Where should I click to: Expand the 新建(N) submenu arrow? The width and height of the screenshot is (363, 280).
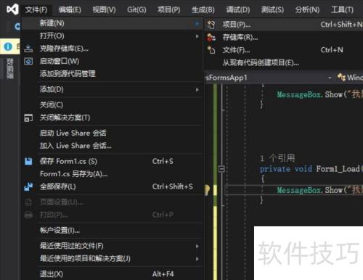[197, 23]
